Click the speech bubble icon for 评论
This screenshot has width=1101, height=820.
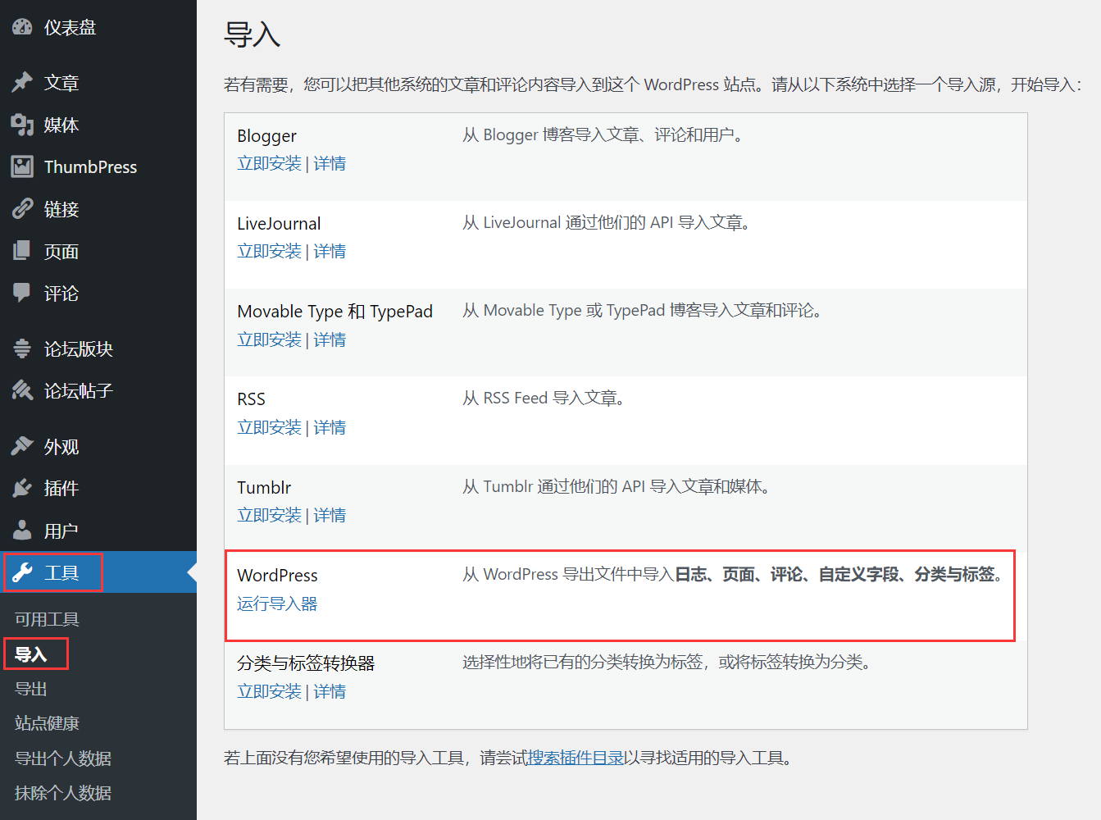tap(22, 293)
